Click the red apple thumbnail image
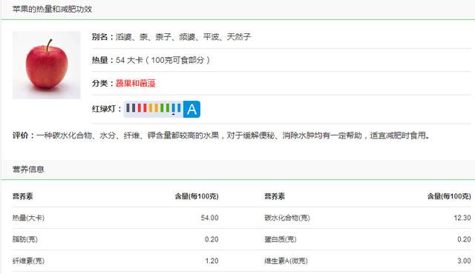Screen dimensions: 475x274 coord(46,65)
